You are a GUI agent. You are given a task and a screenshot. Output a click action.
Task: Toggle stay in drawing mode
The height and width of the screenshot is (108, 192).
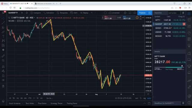[x=3, y=71]
